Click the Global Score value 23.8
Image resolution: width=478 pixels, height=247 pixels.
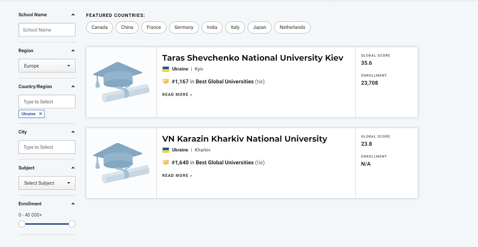(x=367, y=144)
